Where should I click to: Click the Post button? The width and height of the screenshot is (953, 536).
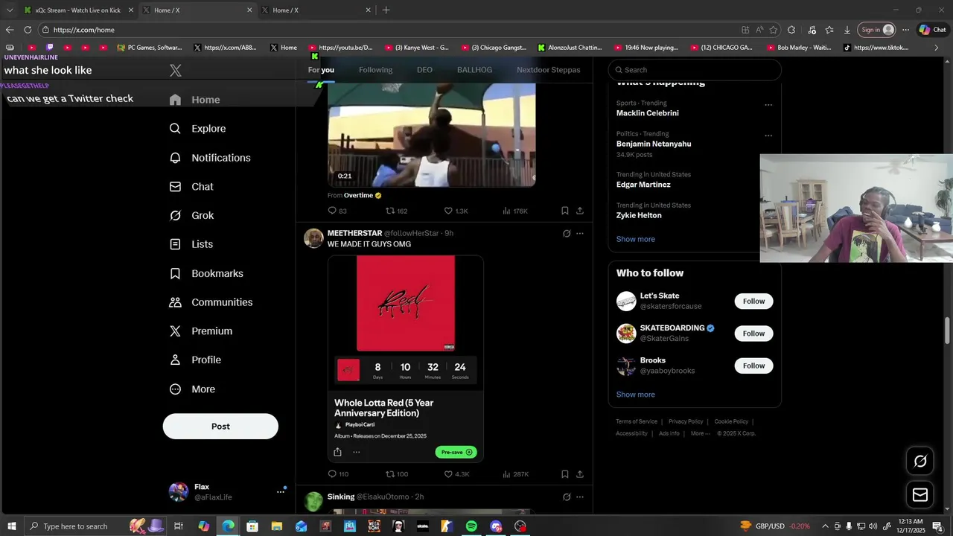[220, 427]
